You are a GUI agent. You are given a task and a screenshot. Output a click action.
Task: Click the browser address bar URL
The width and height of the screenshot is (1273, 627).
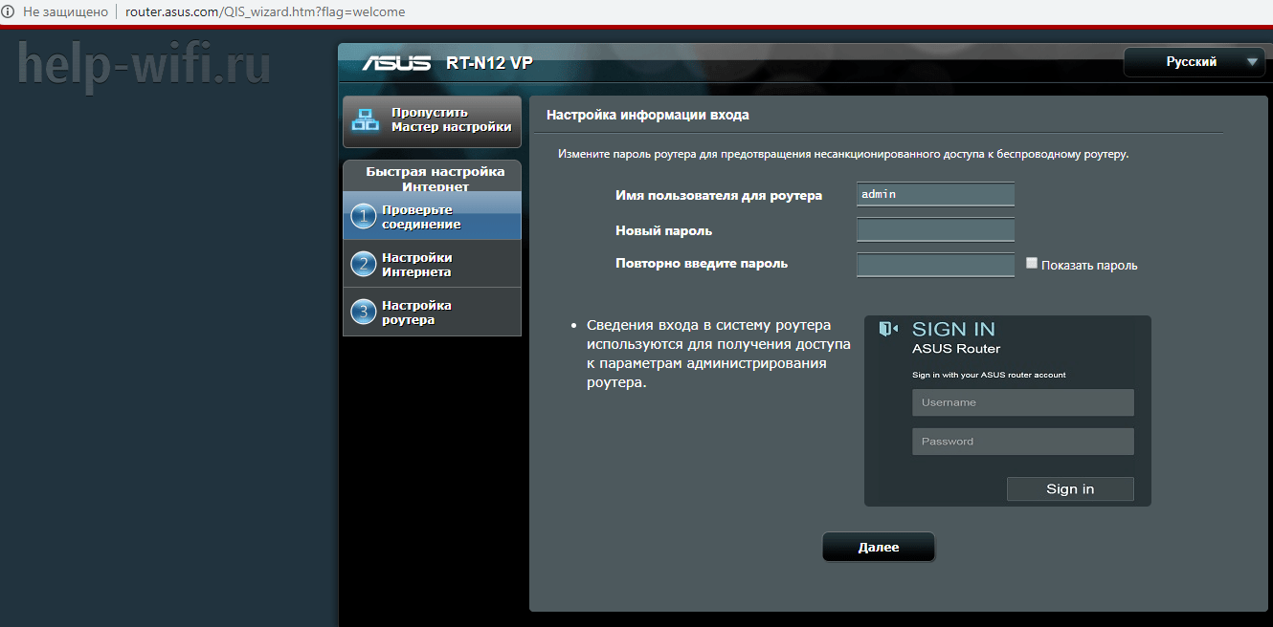(265, 12)
